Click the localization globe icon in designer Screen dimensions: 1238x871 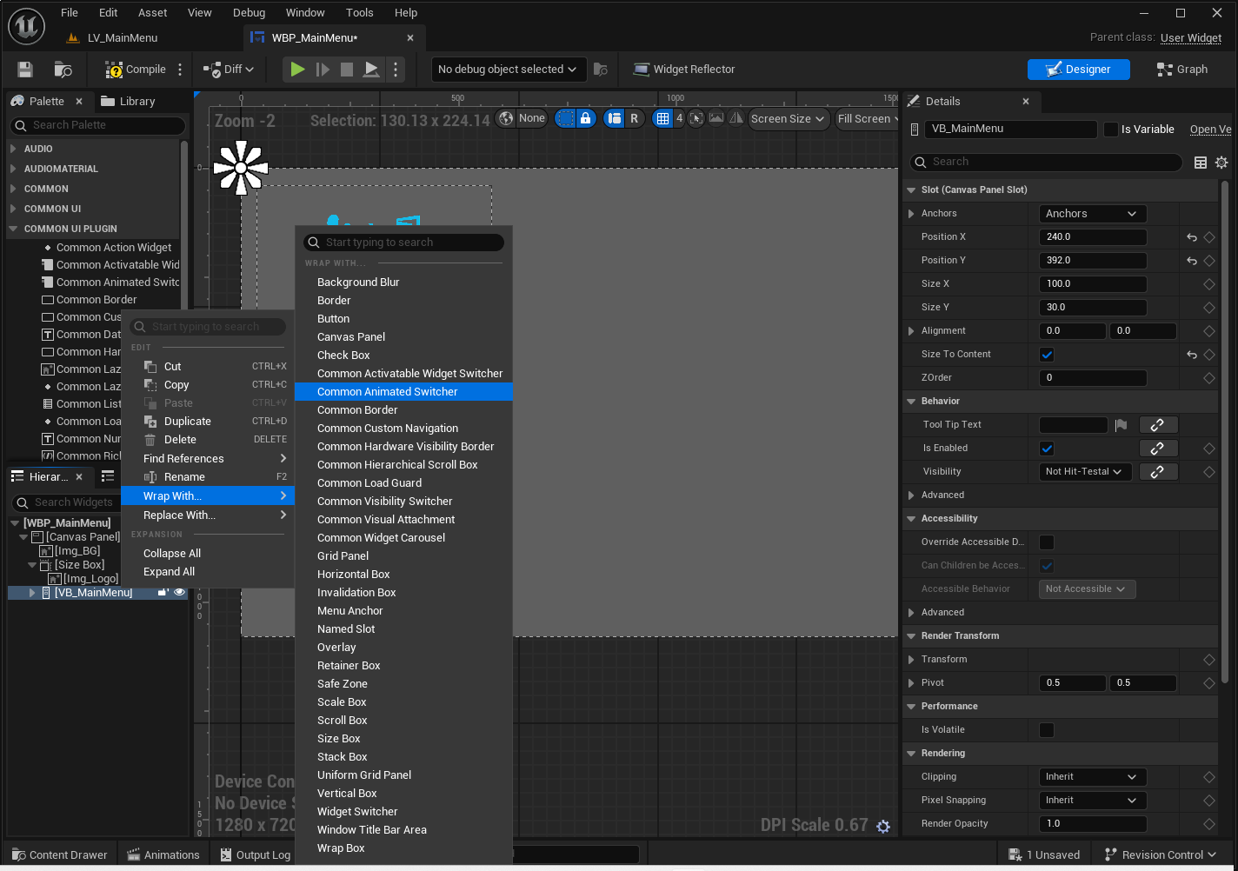point(506,119)
